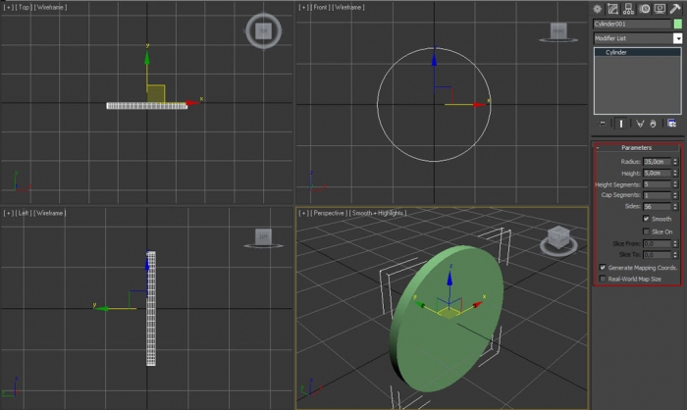Click the Cylinder001 object name field
Viewport: 687px width, 410px height.
click(x=632, y=25)
